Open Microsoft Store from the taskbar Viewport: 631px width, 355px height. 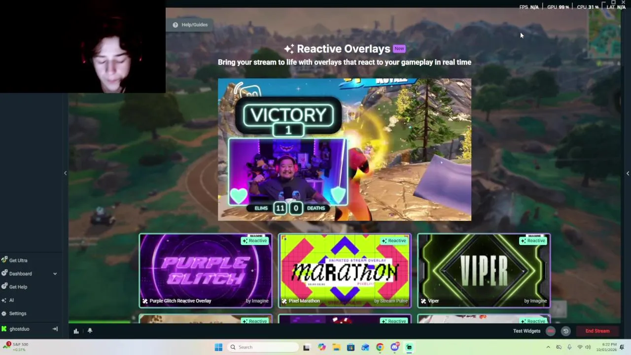tap(351, 347)
